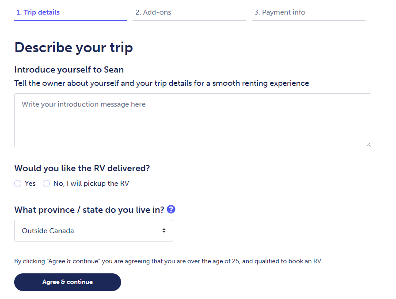Switch to the Trip details step tab
Image resolution: width=396 pixels, height=299 pixels.
click(x=38, y=12)
